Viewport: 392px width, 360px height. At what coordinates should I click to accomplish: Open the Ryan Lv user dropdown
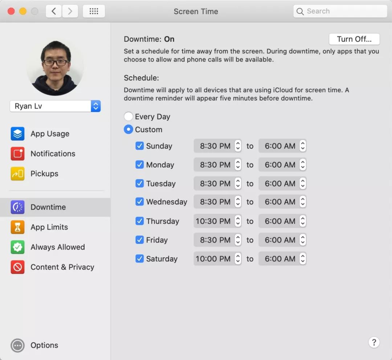(x=55, y=106)
